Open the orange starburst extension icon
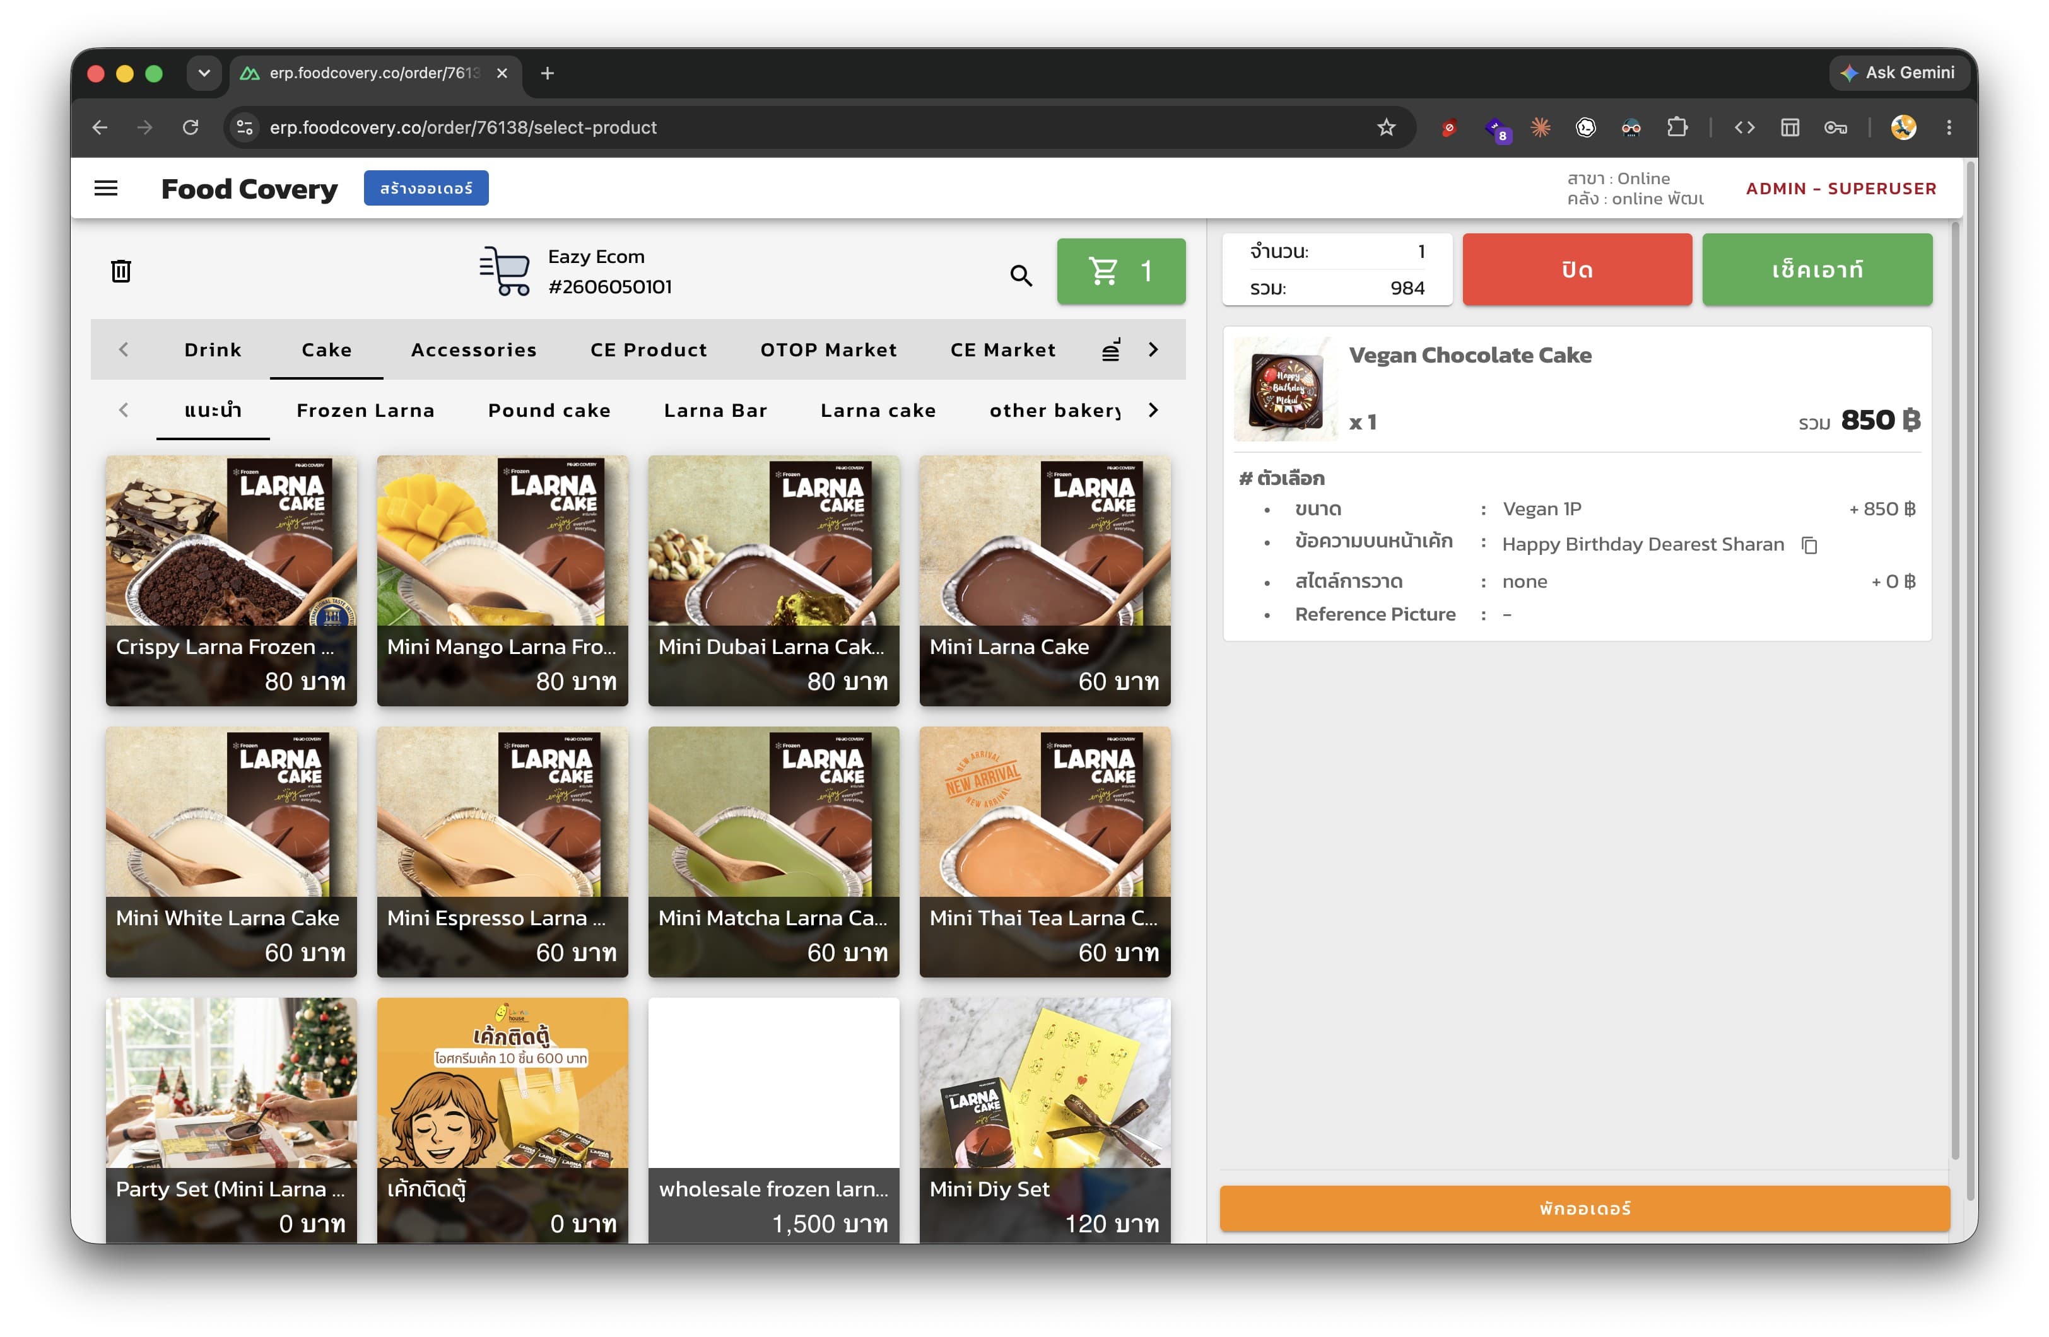Screen dimensions: 2049x1337 [1540, 127]
